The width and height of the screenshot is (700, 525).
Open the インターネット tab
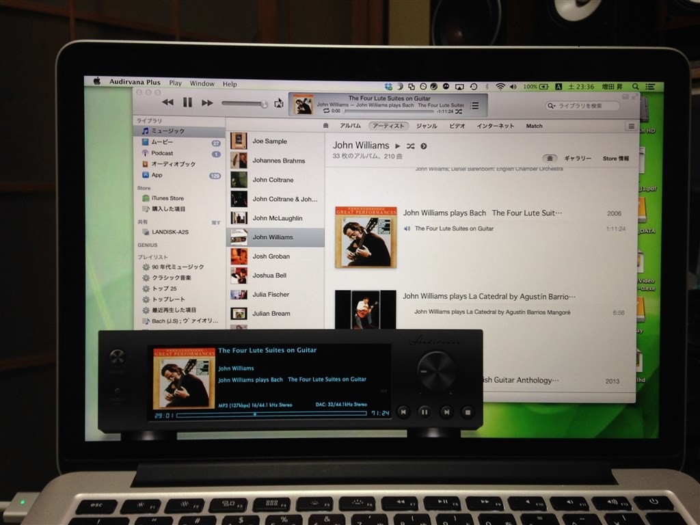tap(495, 126)
